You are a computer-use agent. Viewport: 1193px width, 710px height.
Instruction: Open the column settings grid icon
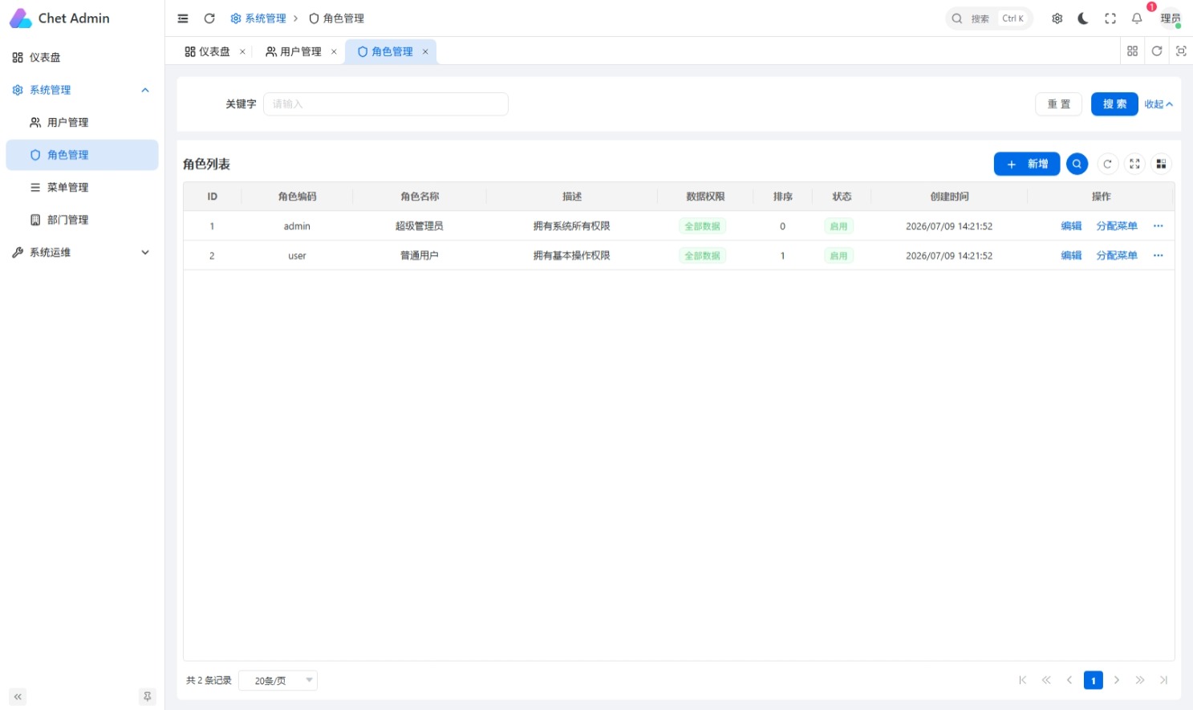(x=1161, y=164)
